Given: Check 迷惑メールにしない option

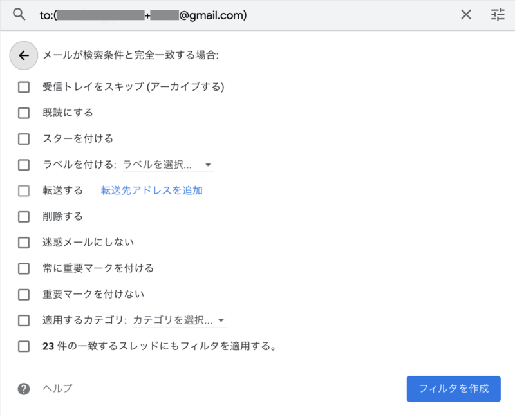Looking at the screenshot, I should click(x=24, y=243).
